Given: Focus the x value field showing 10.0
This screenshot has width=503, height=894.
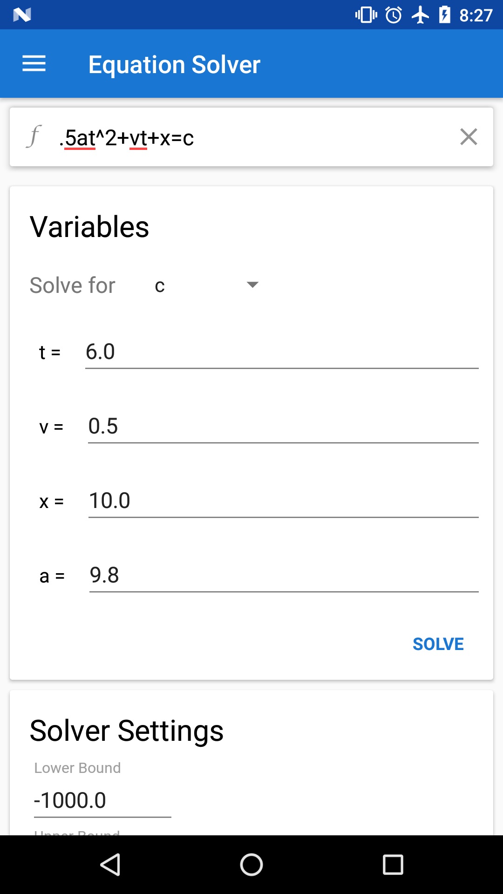Looking at the screenshot, I should (x=283, y=501).
